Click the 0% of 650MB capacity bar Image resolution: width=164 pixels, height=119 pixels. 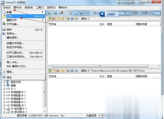pyautogui.click(x=139, y=13)
